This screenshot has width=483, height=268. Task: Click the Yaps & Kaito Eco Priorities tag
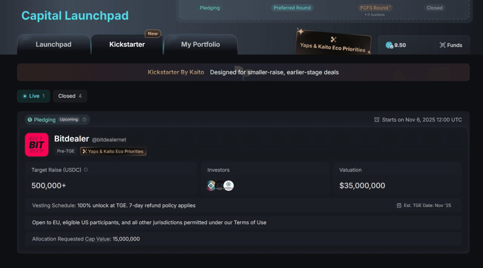pos(113,152)
